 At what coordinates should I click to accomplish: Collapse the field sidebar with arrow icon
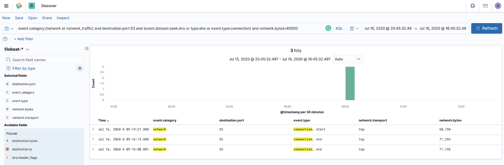[x=86, y=48]
